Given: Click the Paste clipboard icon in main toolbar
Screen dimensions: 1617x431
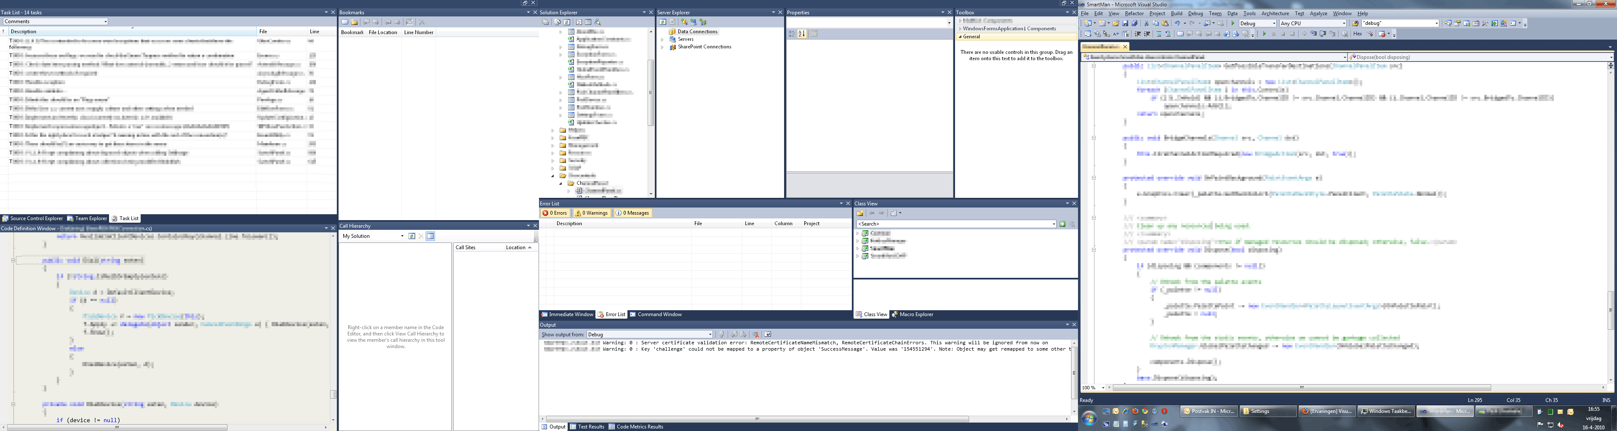Looking at the screenshot, I should (x=1166, y=23).
